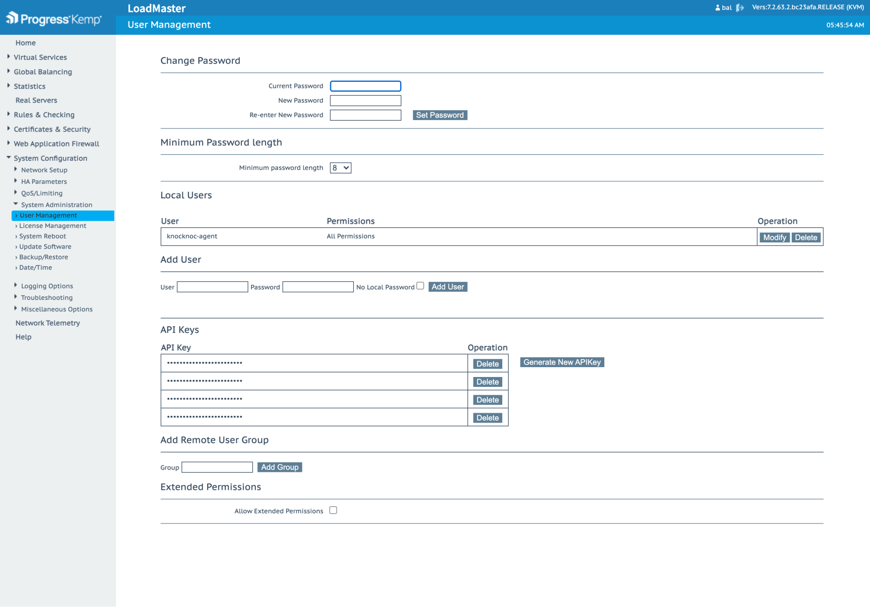Image resolution: width=870 pixels, height=609 pixels.
Task: Toggle Allow Extended Permissions checkbox
Action: point(334,510)
